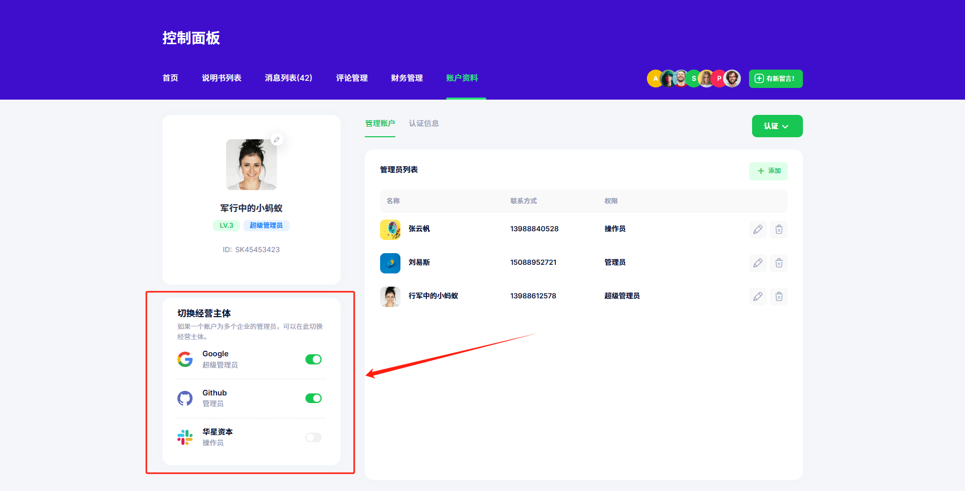Disable the Github entity switch
Screen dimensions: 965x491
click(313, 398)
